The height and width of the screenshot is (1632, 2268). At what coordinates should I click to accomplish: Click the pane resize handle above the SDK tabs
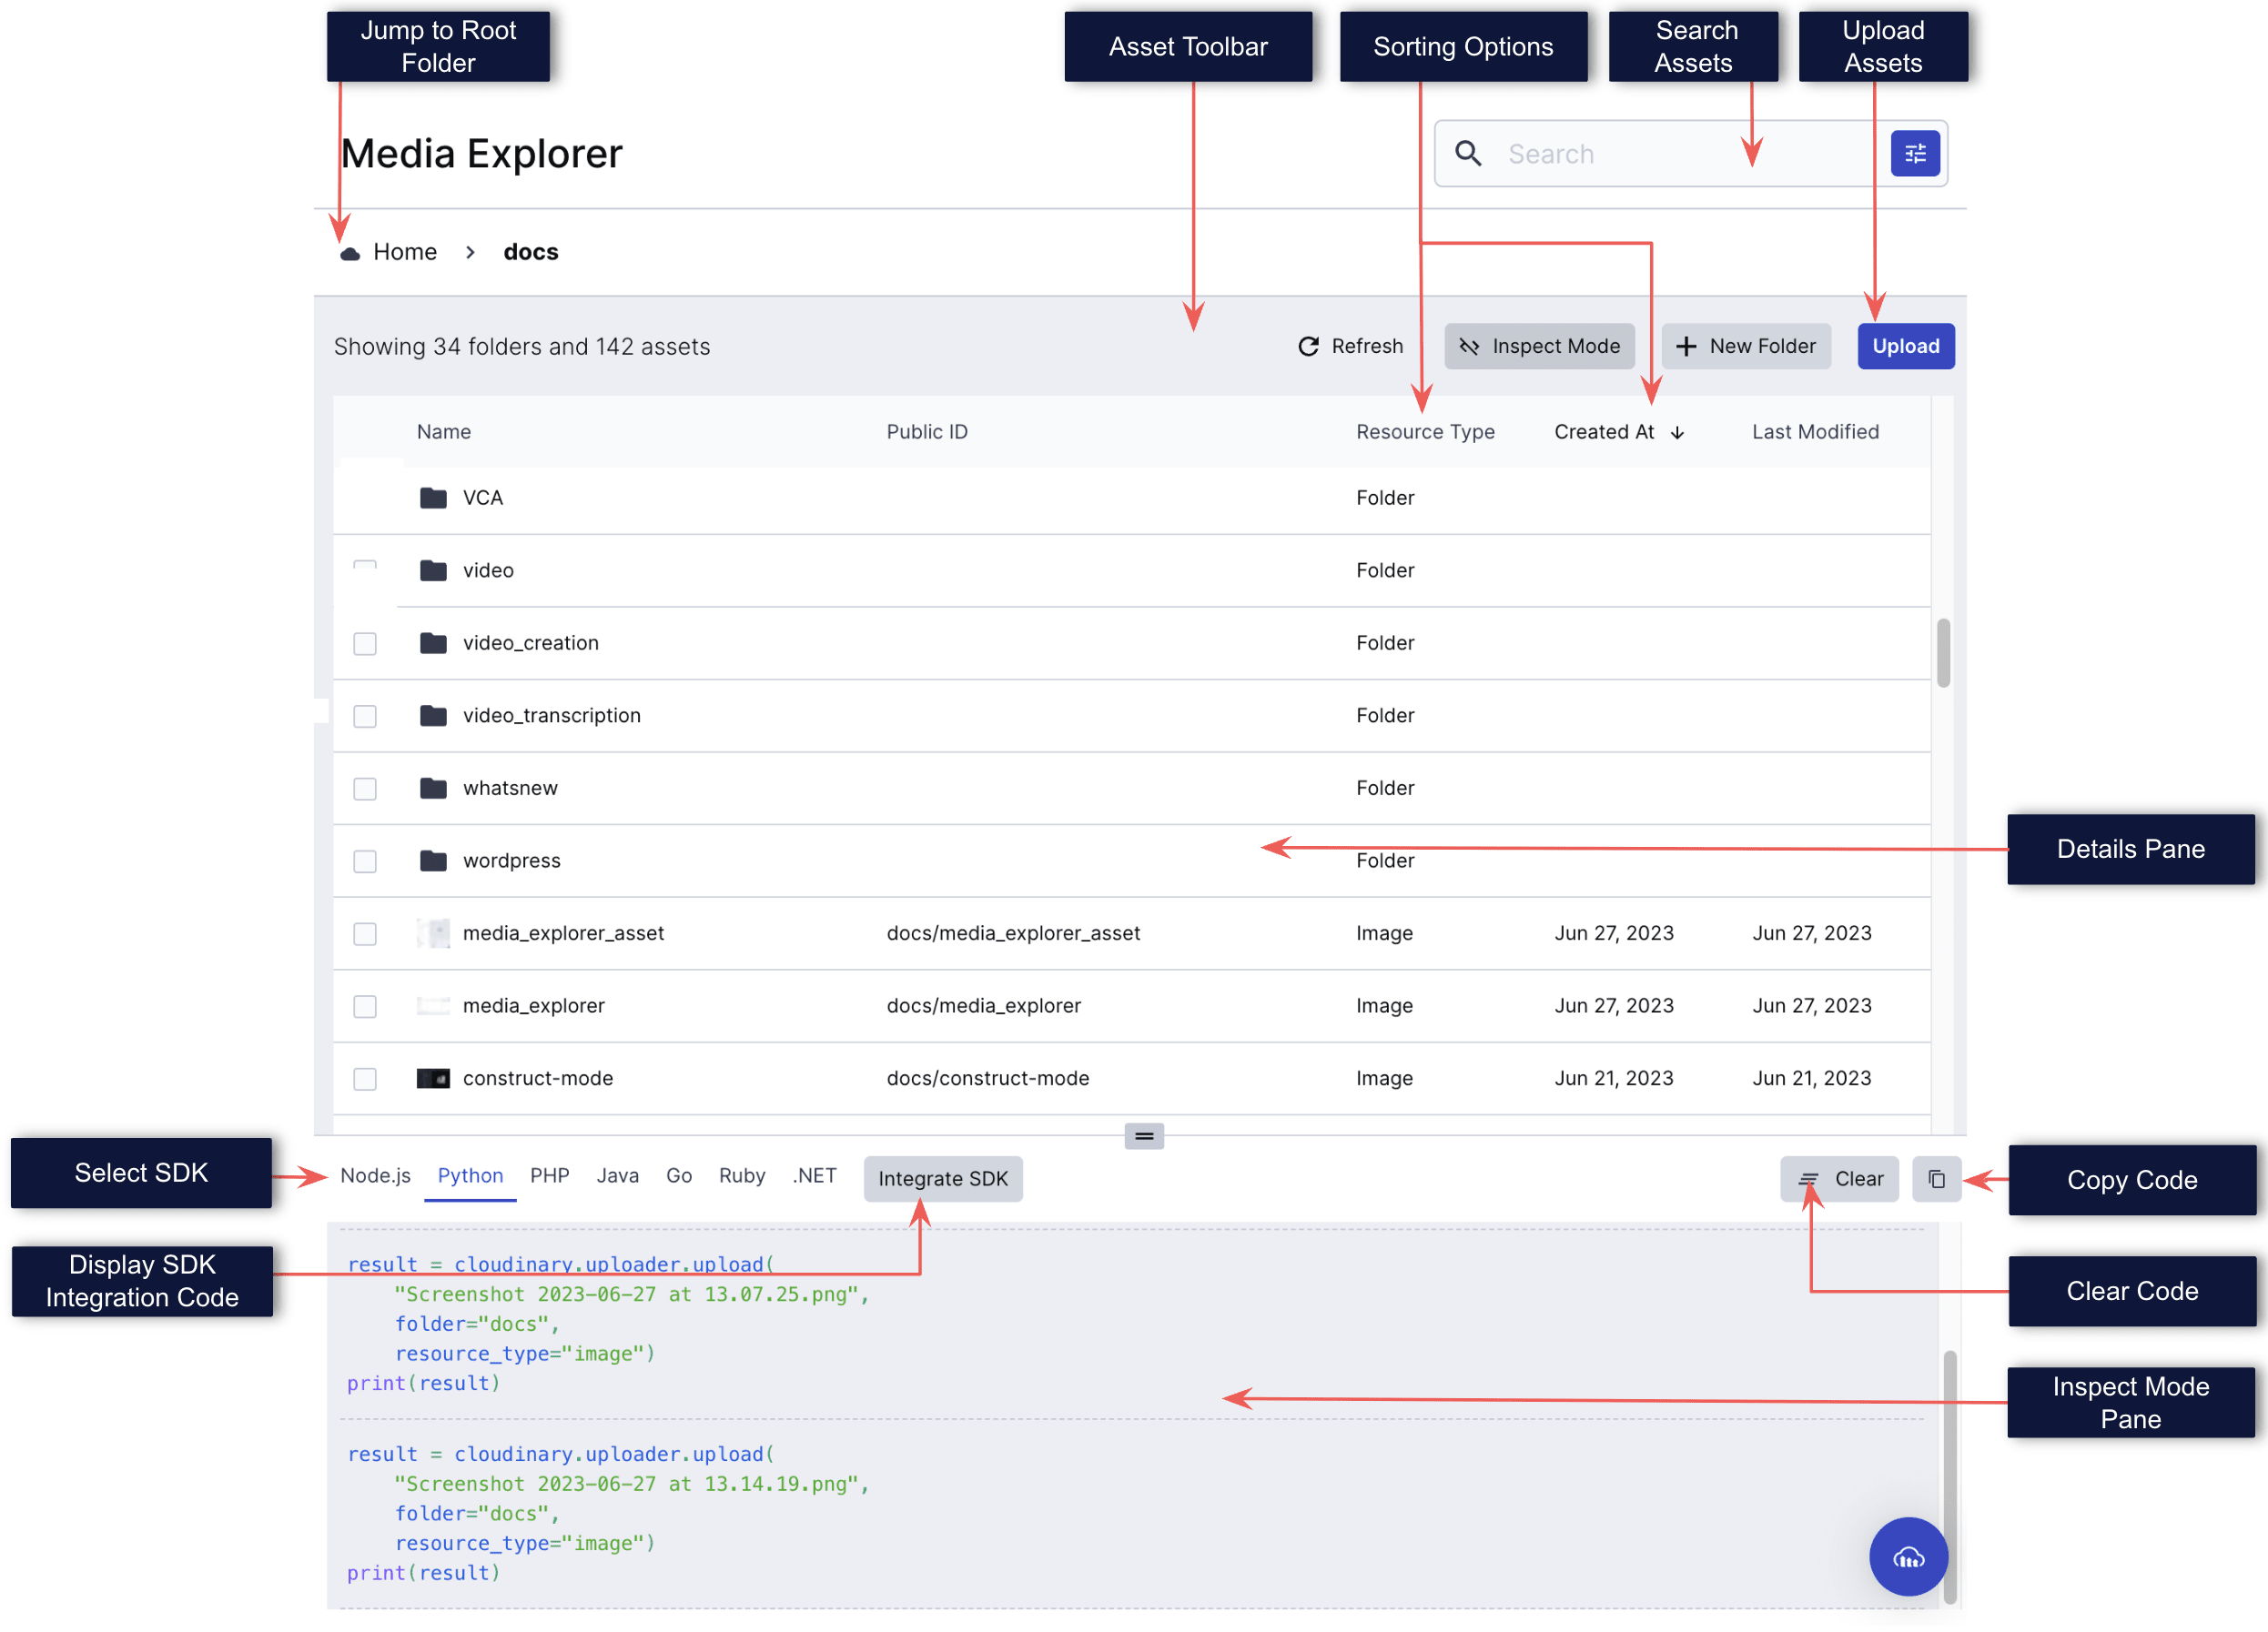click(x=1143, y=1136)
